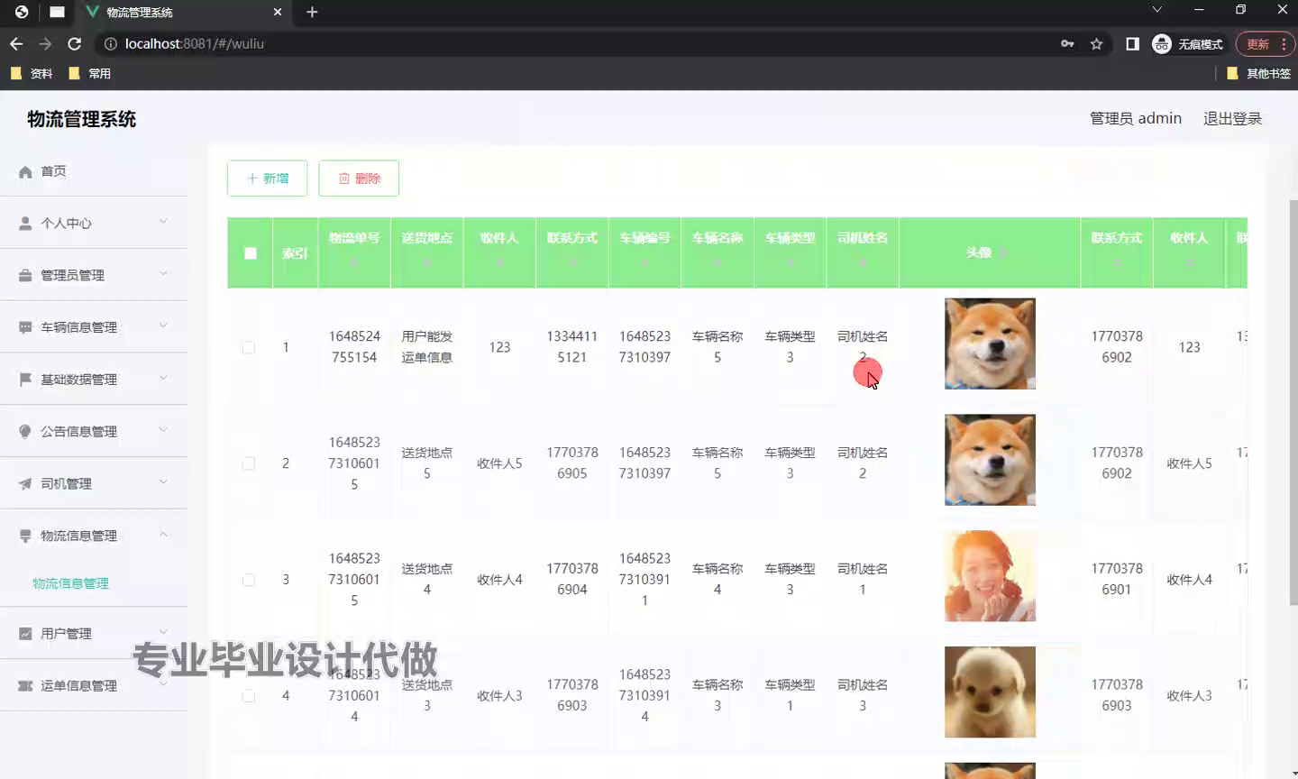This screenshot has width=1298, height=779.
Task: Sort by 司机姓名 using its sort arrows
Action: pos(863,261)
